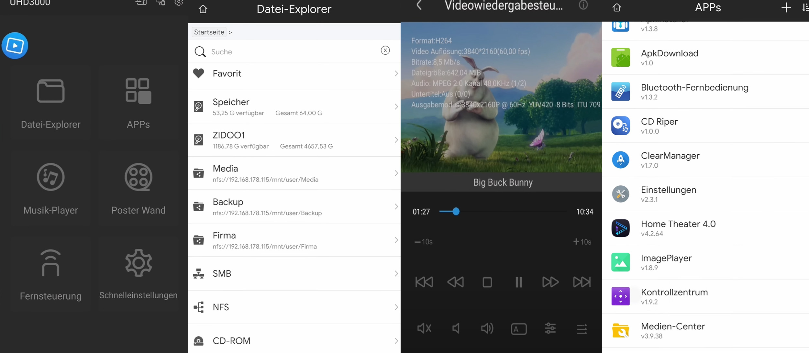Click the NFS network tree icon
The image size is (809, 353).
pyautogui.click(x=198, y=307)
